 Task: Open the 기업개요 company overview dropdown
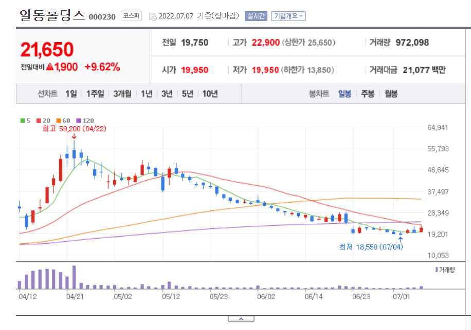coord(288,16)
